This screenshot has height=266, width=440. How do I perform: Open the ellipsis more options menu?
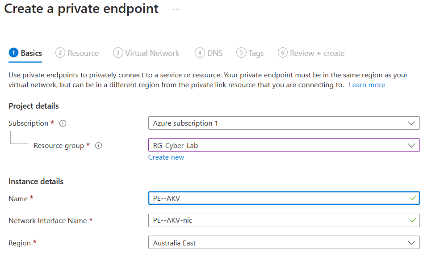pos(176,9)
